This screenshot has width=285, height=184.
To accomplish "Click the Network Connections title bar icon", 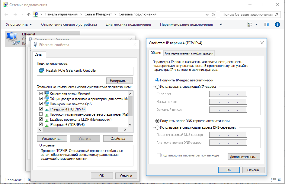I will (5, 5).
